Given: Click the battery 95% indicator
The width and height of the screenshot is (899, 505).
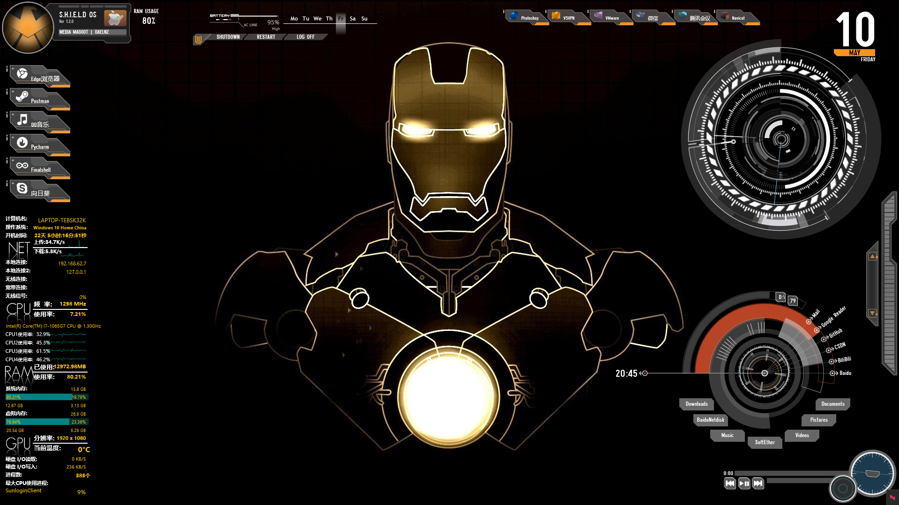Looking at the screenshot, I should [x=273, y=22].
